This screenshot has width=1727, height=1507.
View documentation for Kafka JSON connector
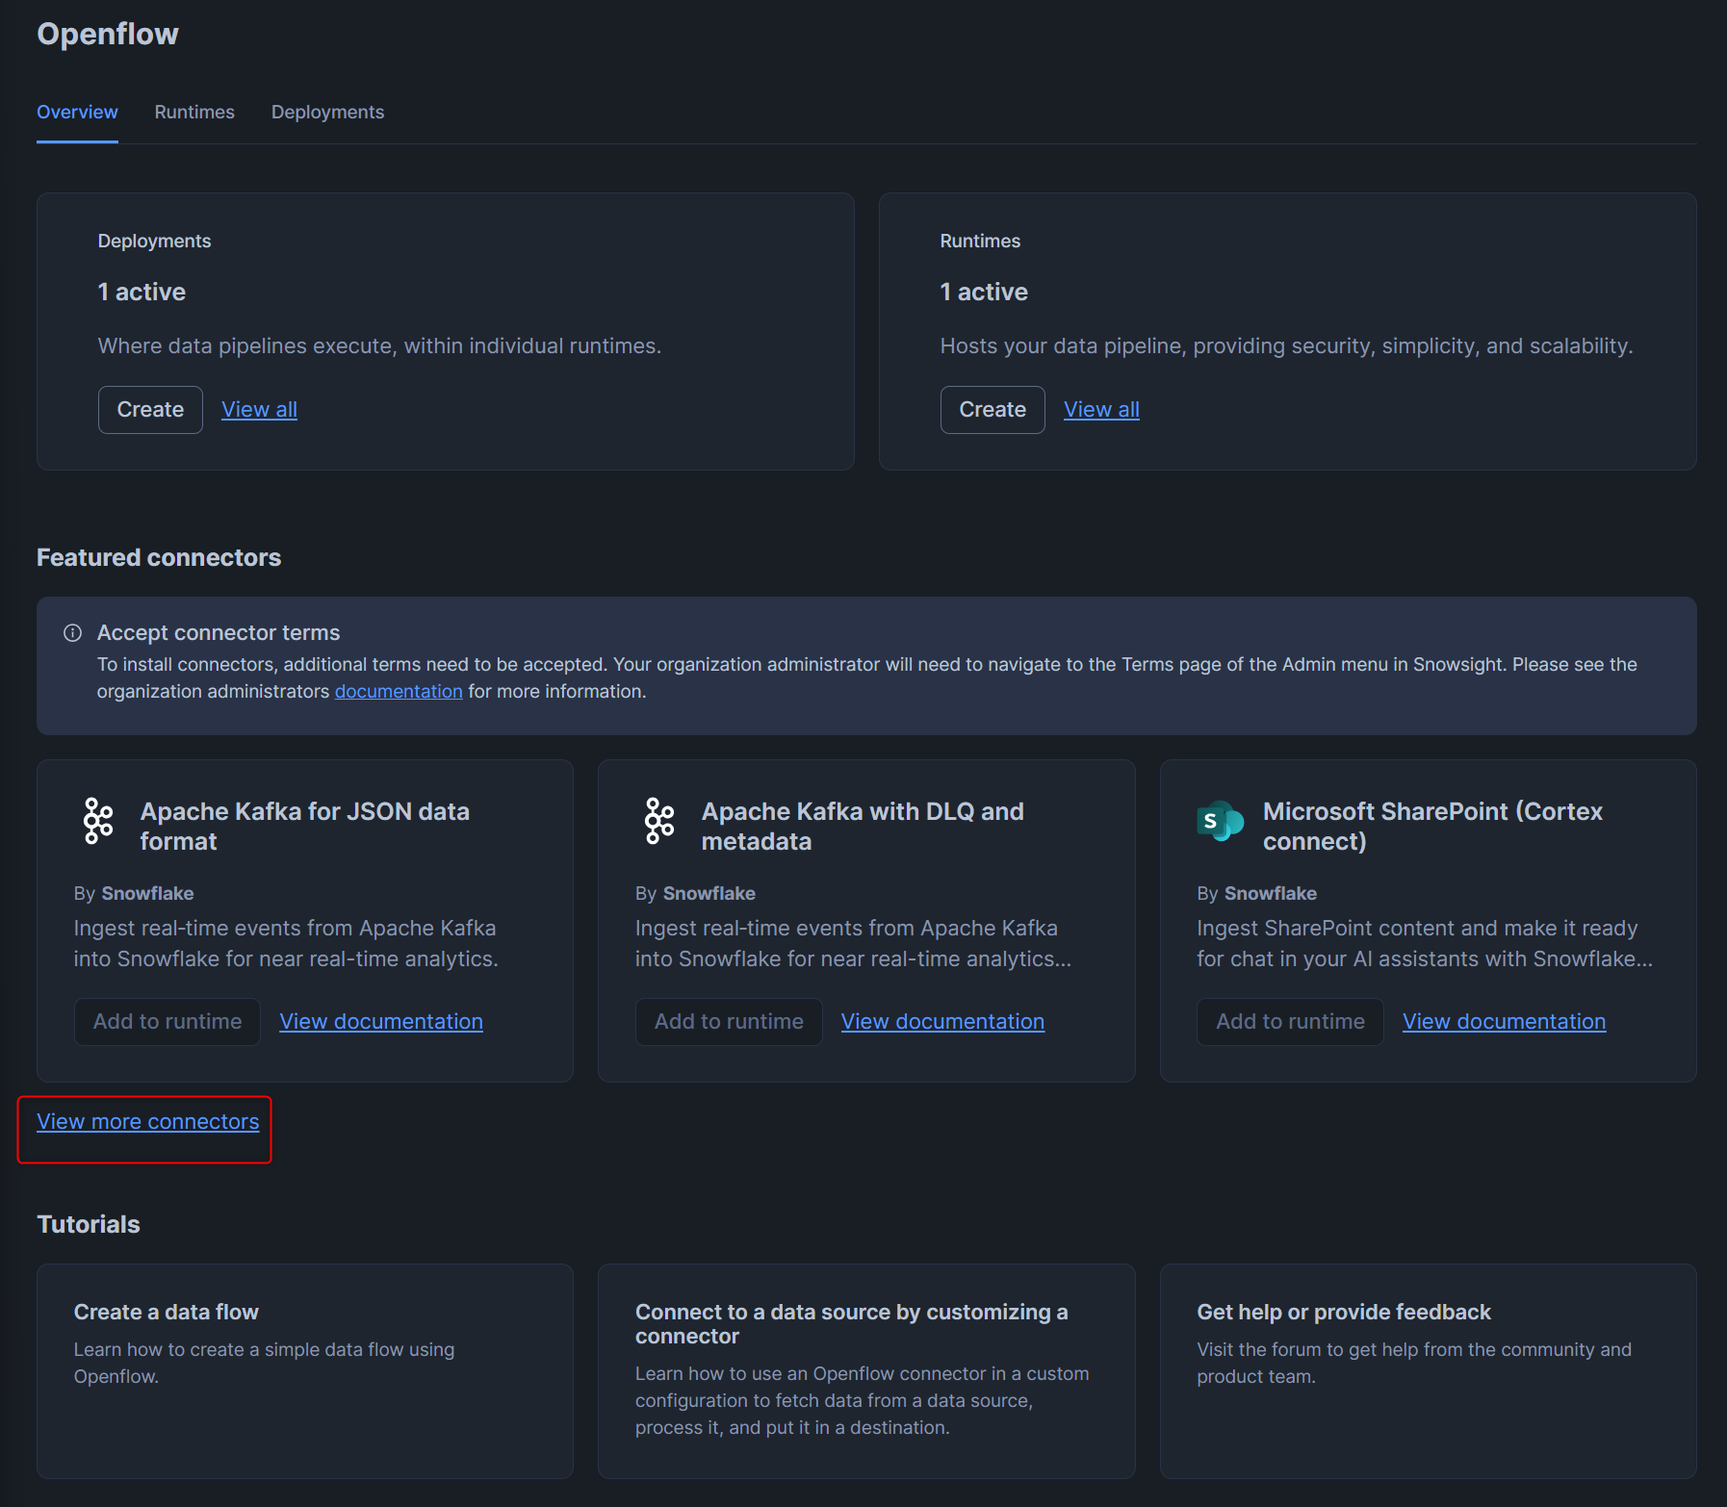pyautogui.click(x=381, y=1022)
